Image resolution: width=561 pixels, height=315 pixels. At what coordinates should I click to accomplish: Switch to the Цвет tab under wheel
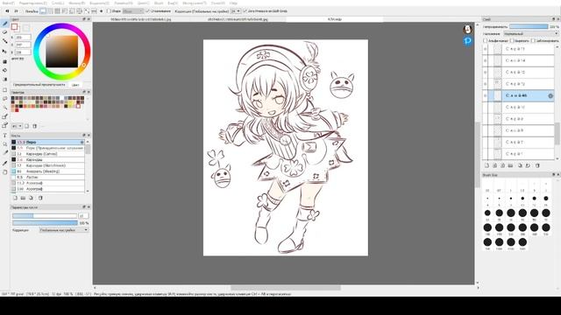pyautogui.click(x=75, y=85)
